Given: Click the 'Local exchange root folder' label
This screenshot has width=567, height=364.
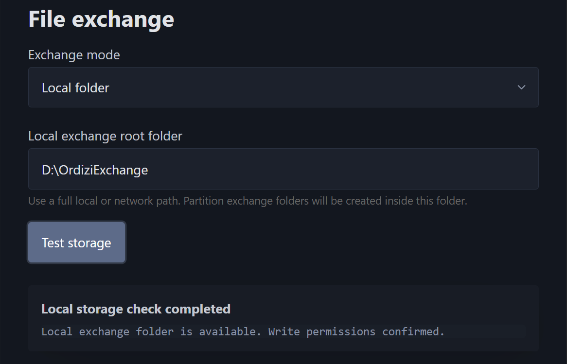Looking at the screenshot, I should 105,136.
